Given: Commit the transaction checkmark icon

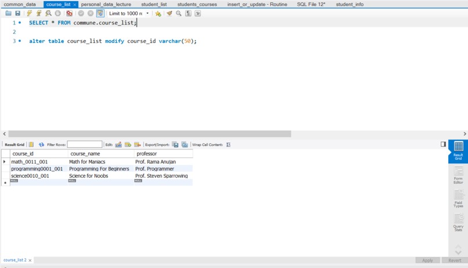Looking at the screenshot, I should point(81,13).
